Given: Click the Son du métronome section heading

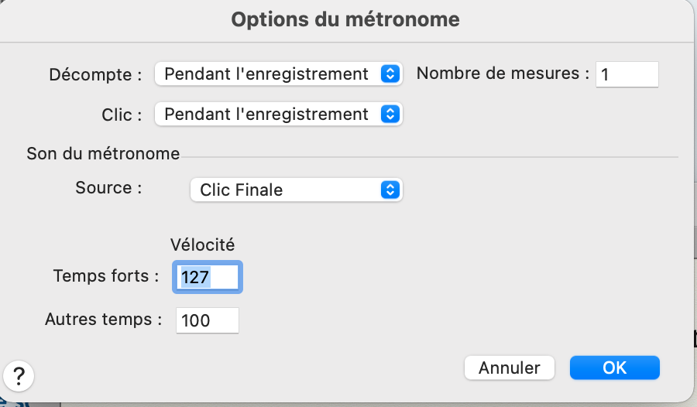Looking at the screenshot, I should (x=103, y=154).
